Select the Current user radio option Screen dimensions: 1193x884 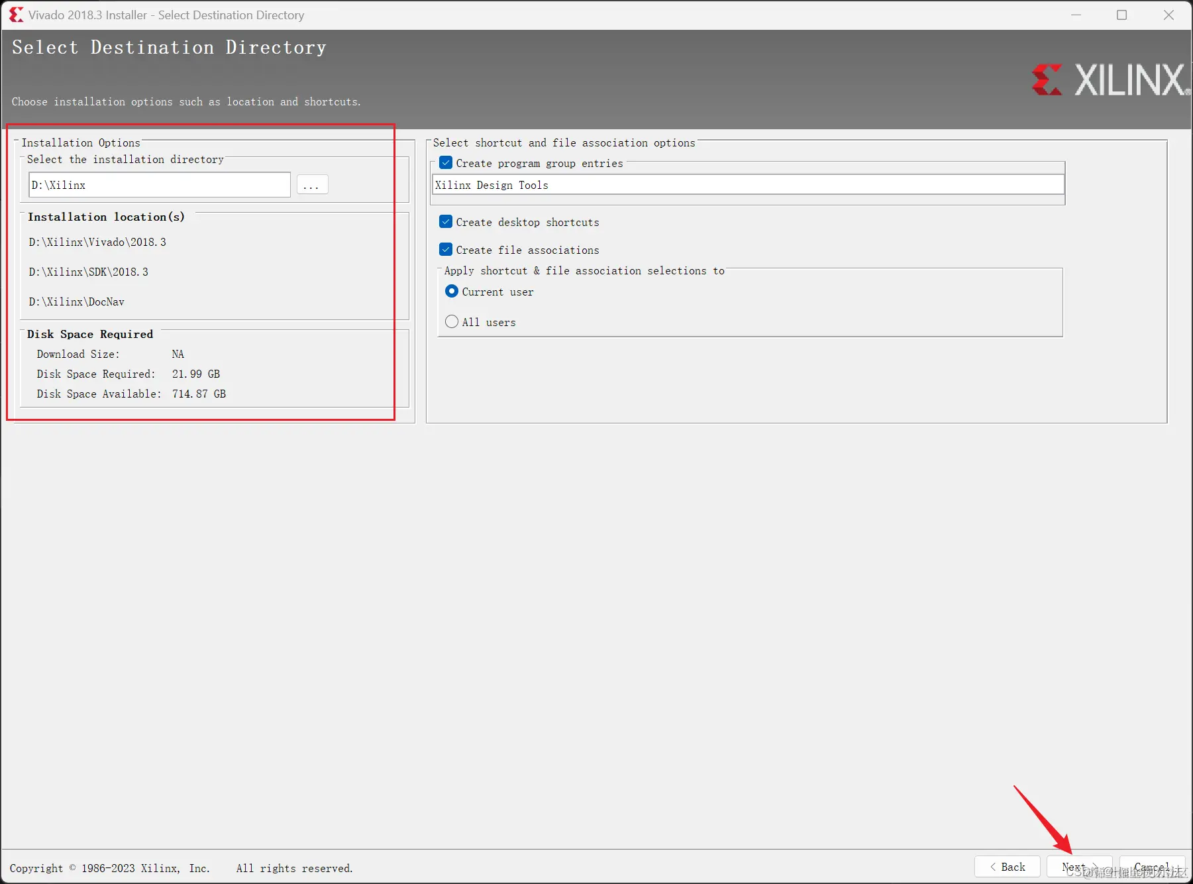pos(452,292)
